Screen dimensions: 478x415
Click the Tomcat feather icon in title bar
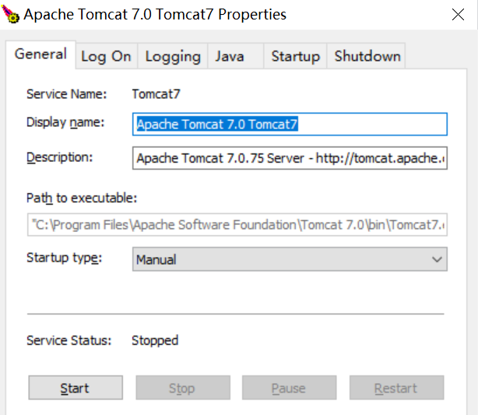click(x=10, y=14)
